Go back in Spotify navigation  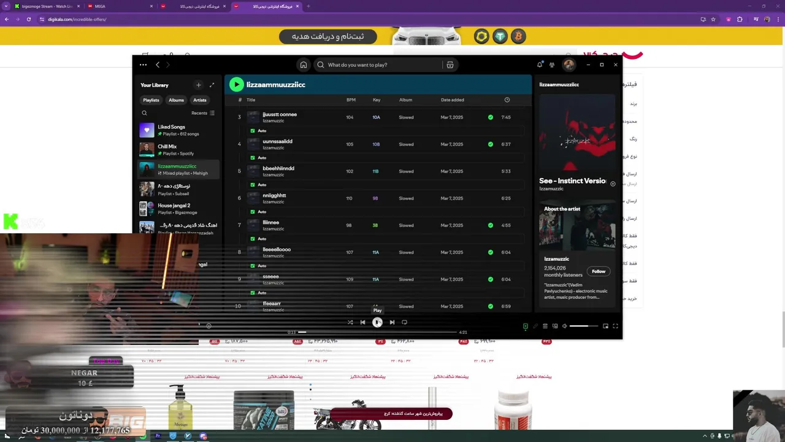coord(158,64)
